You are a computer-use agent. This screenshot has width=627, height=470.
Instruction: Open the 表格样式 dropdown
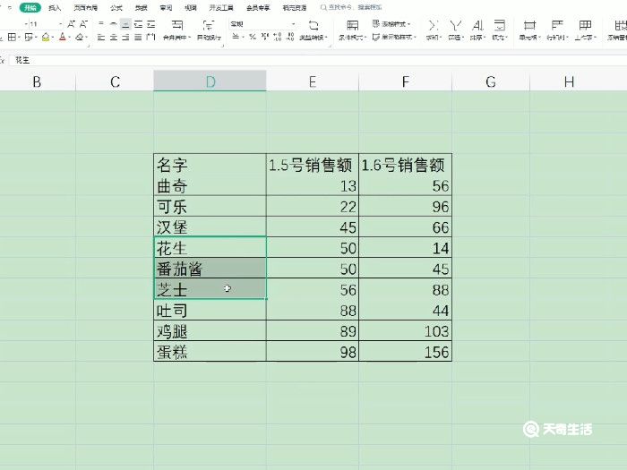tap(391, 24)
